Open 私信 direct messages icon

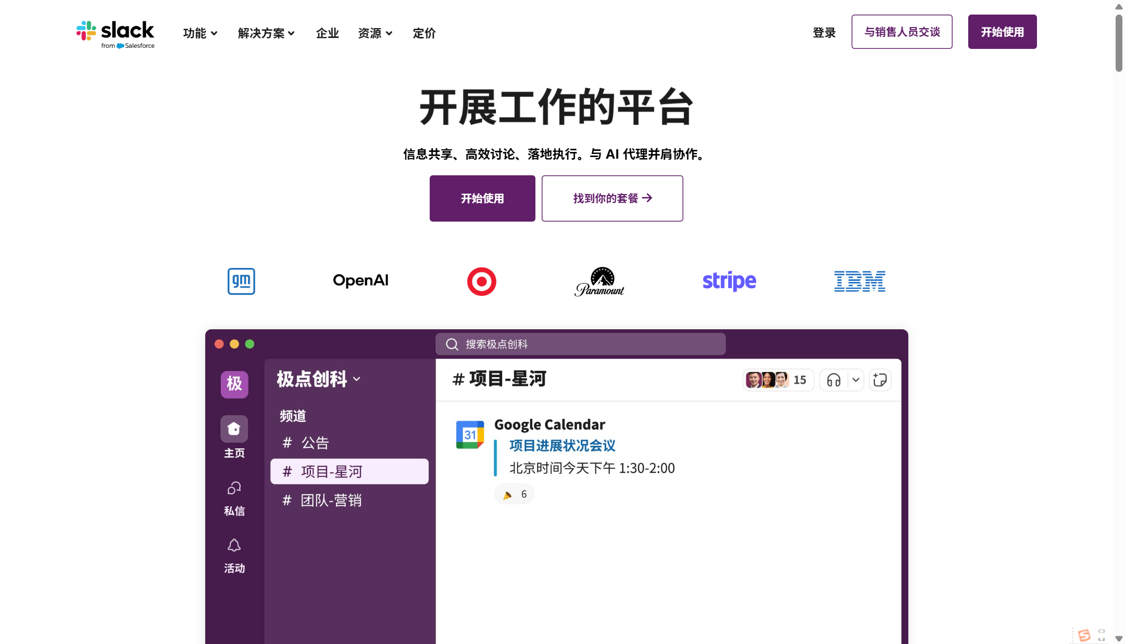click(x=234, y=488)
